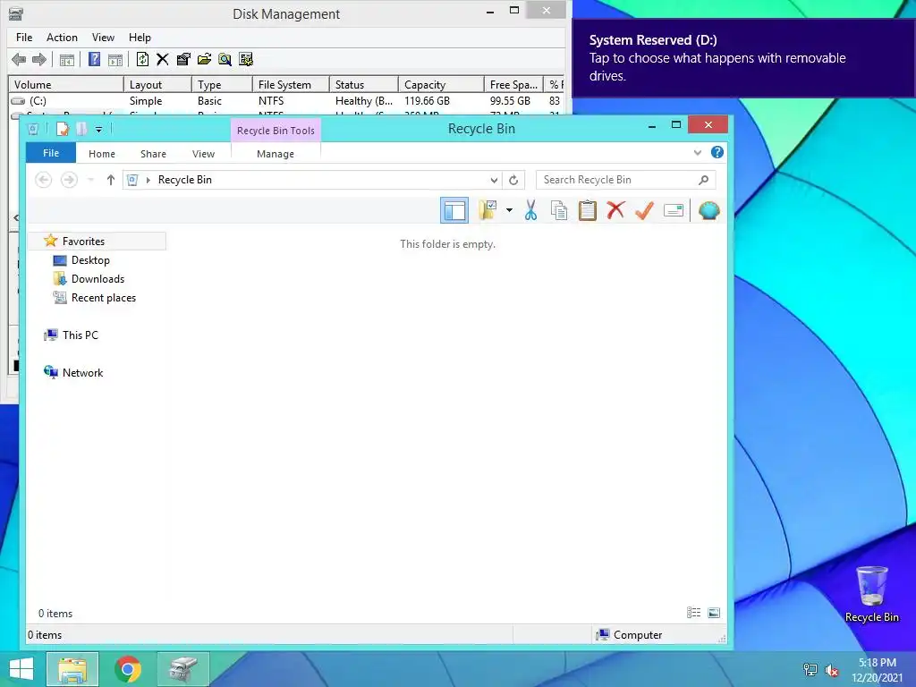Click Properties icon in quick access toolbar

point(63,129)
